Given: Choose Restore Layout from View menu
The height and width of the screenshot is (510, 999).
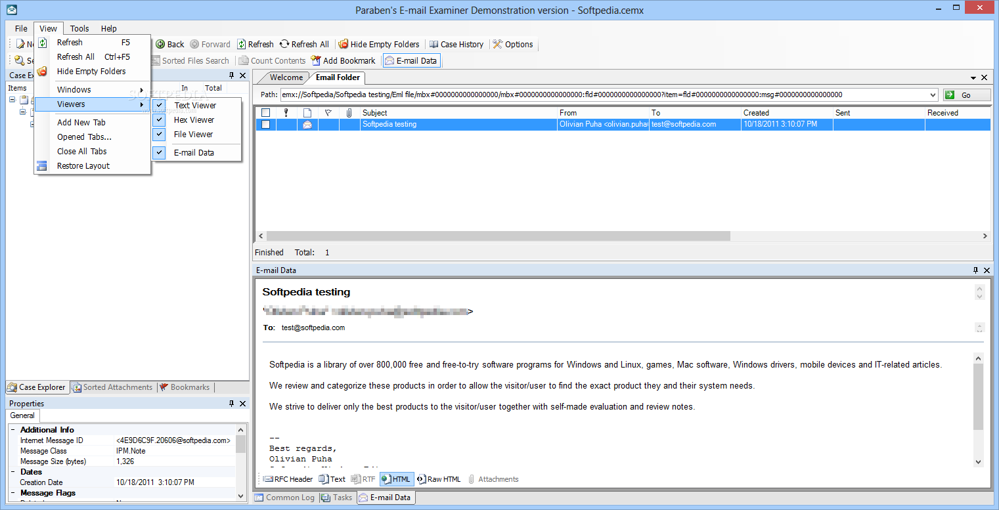Looking at the screenshot, I should pos(93,165).
